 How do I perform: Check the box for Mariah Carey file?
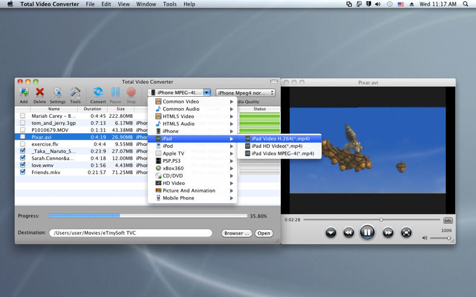tap(23, 116)
